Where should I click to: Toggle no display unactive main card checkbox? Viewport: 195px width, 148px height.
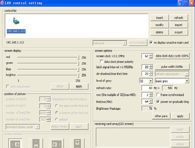pos(151,42)
